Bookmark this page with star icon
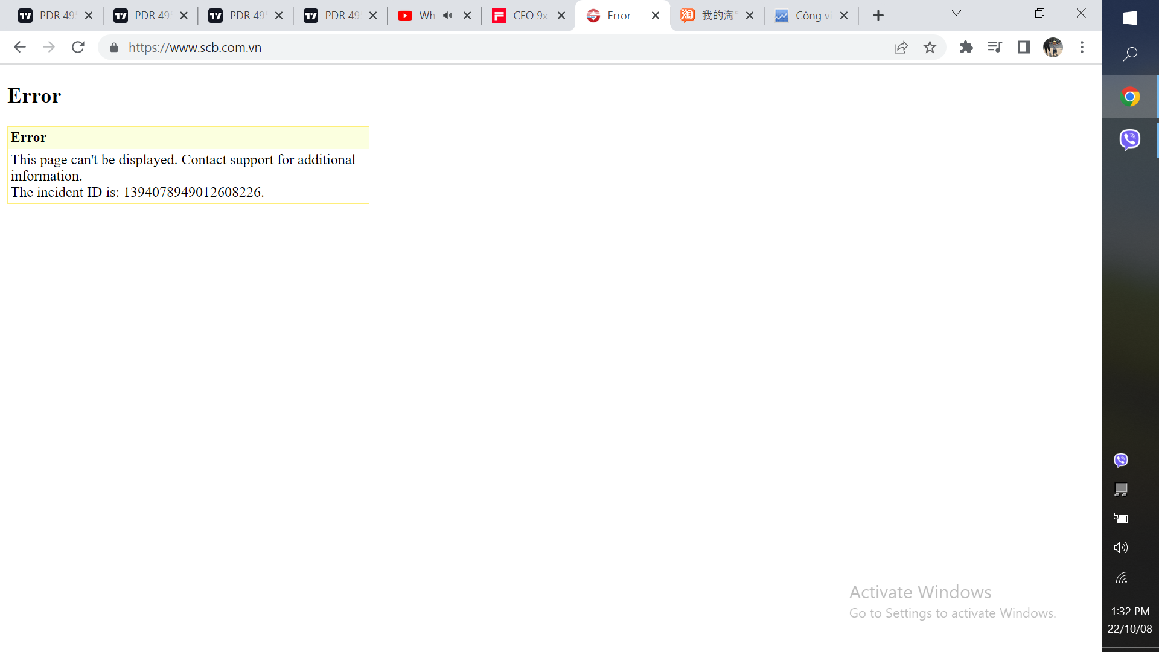This screenshot has height=652, width=1159. point(930,47)
